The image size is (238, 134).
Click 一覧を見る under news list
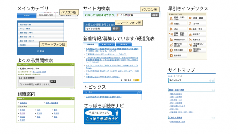[126, 80]
